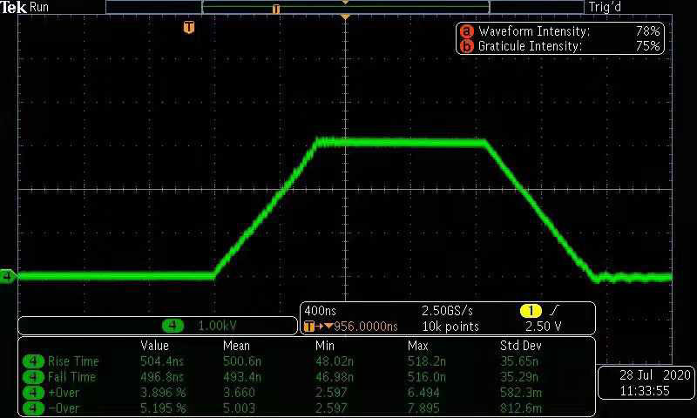The image size is (697, 418).
Task: Click Fall Time mean 493.4n
Action: (x=242, y=377)
